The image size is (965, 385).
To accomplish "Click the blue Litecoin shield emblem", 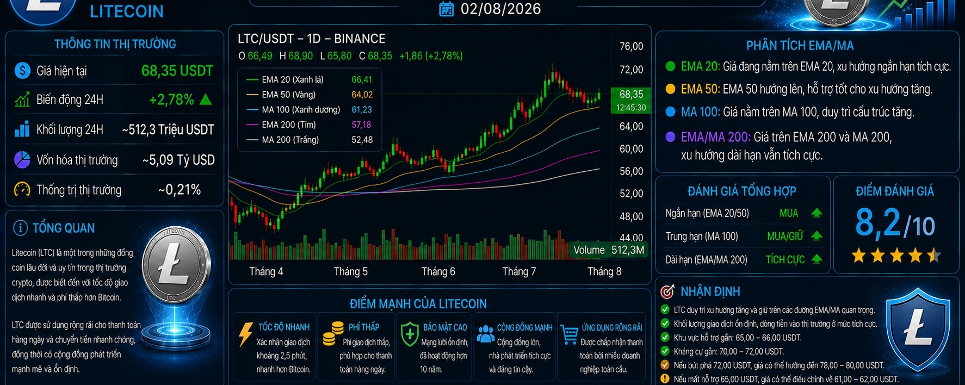I will 918,330.
